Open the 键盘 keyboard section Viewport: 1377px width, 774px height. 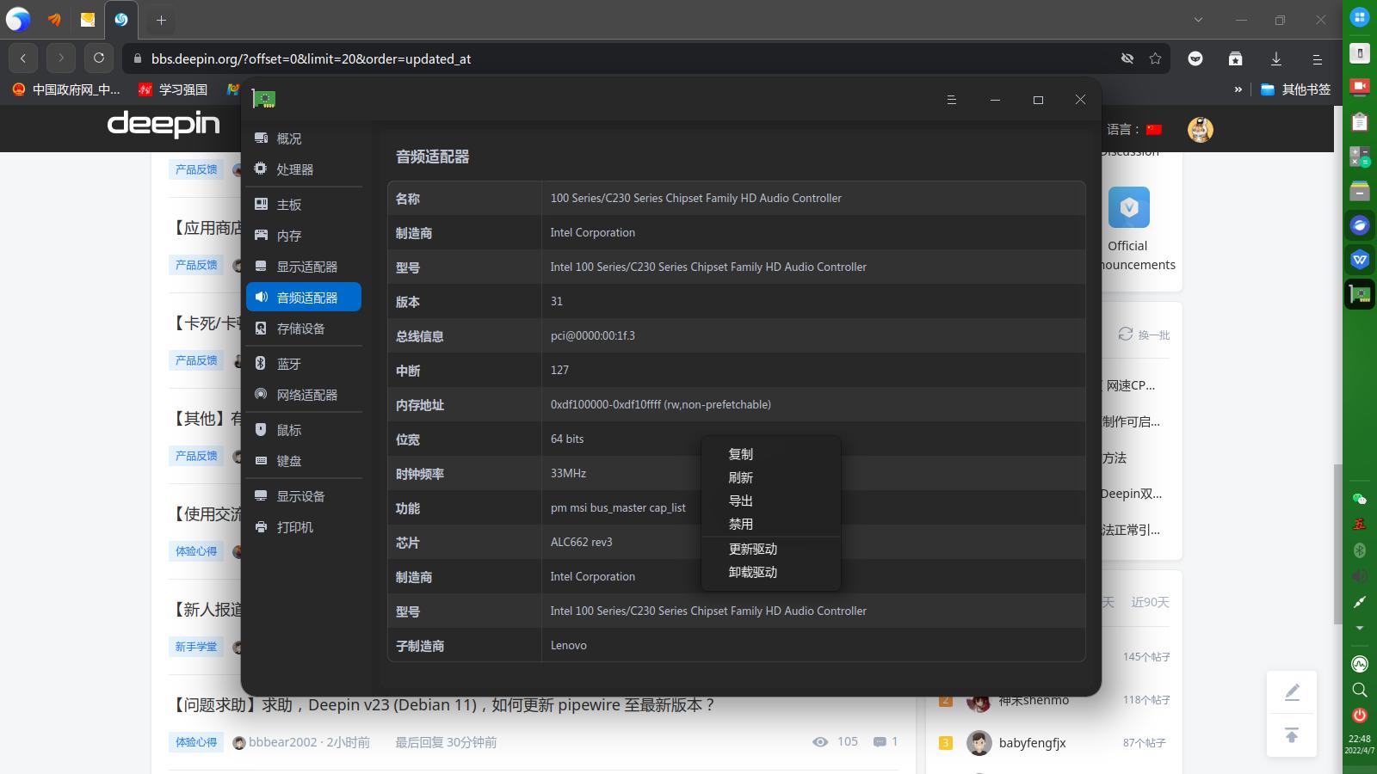[304, 461]
